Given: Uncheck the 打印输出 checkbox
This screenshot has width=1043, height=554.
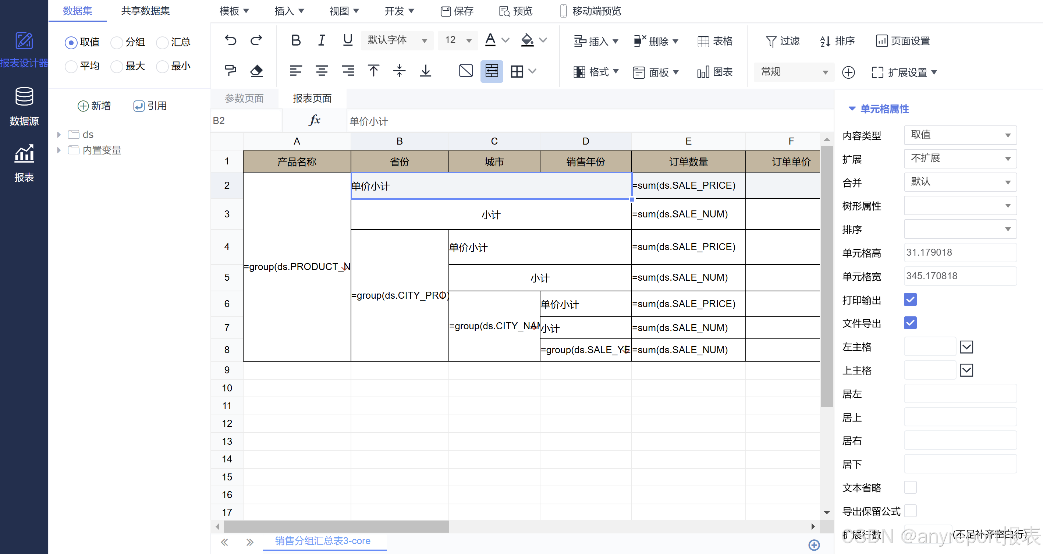Looking at the screenshot, I should (x=910, y=300).
